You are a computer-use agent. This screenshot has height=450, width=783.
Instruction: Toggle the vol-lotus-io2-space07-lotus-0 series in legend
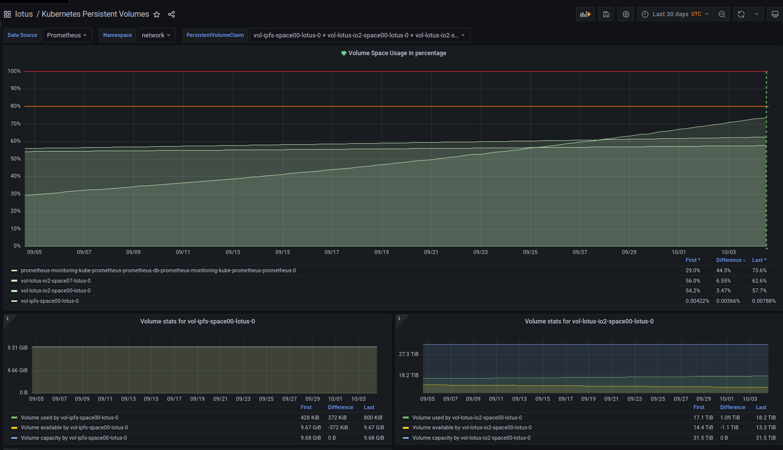[56, 281]
